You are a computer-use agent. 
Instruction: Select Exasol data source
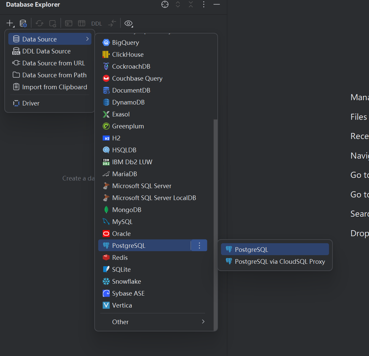click(153, 114)
